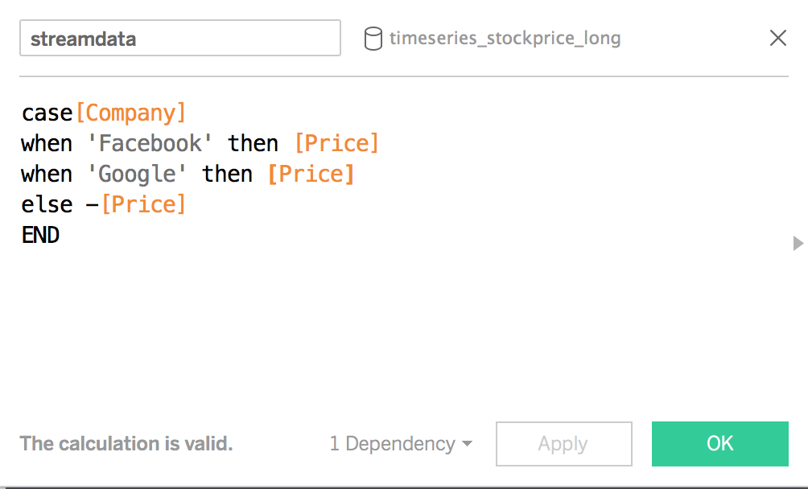Click the timeseries_stockprice_long data source label
The width and height of the screenshot is (808, 489).
click(x=505, y=39)
